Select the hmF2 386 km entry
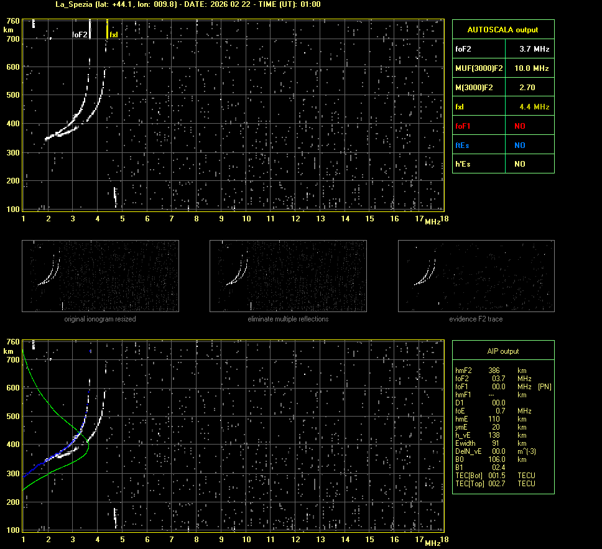 coord(494,371)
